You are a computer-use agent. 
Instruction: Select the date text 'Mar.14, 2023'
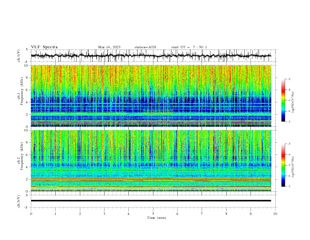[109, 47]
